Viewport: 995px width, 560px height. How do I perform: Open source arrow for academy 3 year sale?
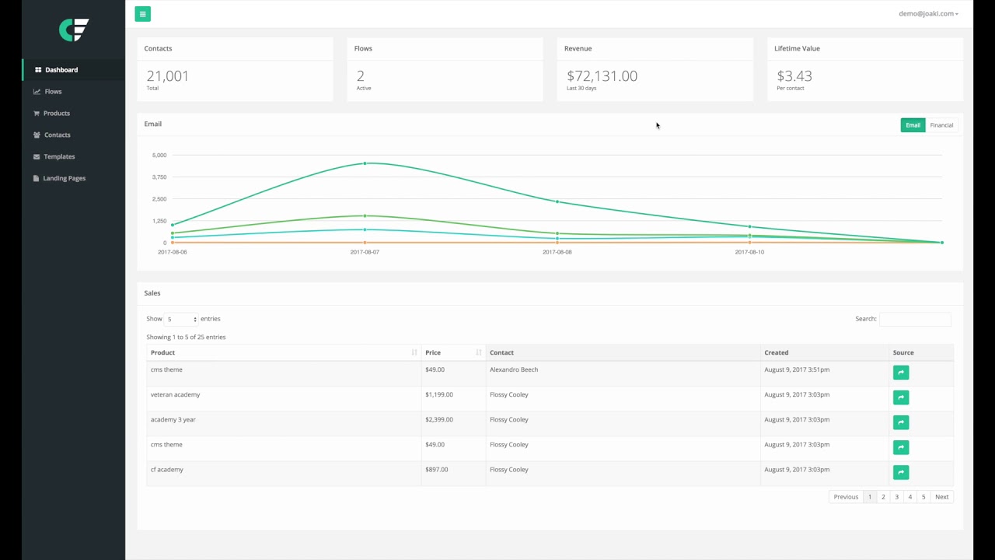tap(901, 422)
